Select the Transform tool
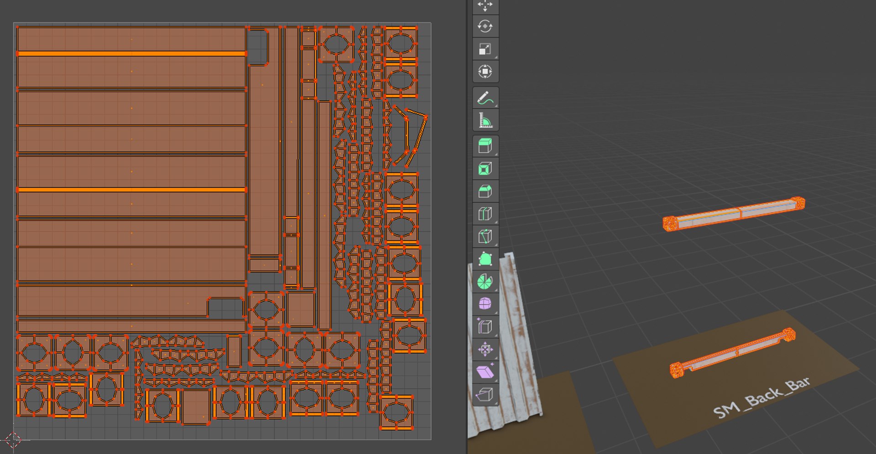This screenshot has height=454, width=876. pyautogui.click(x=485, y=72)
